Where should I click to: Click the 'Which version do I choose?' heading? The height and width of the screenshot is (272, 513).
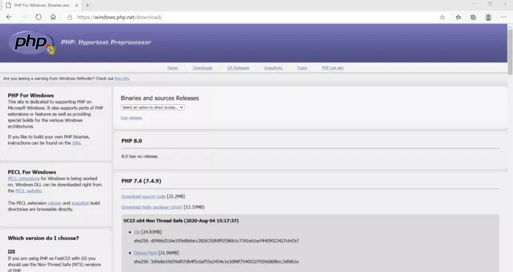tap(43, 239)
